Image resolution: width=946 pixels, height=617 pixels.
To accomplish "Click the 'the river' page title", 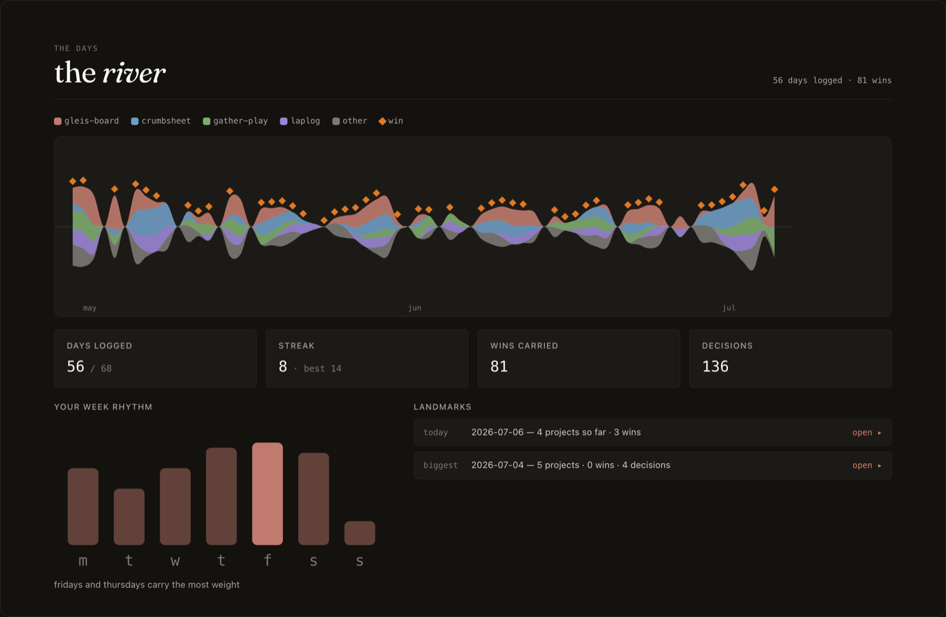I will pyautogui.click(x=110, y=72).
